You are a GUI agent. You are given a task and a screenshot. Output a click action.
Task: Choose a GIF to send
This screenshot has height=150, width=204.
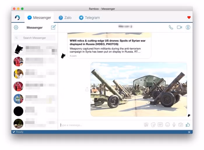(x=160, y=125)
